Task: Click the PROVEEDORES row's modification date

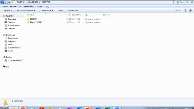Action: [x=73, y=22]
